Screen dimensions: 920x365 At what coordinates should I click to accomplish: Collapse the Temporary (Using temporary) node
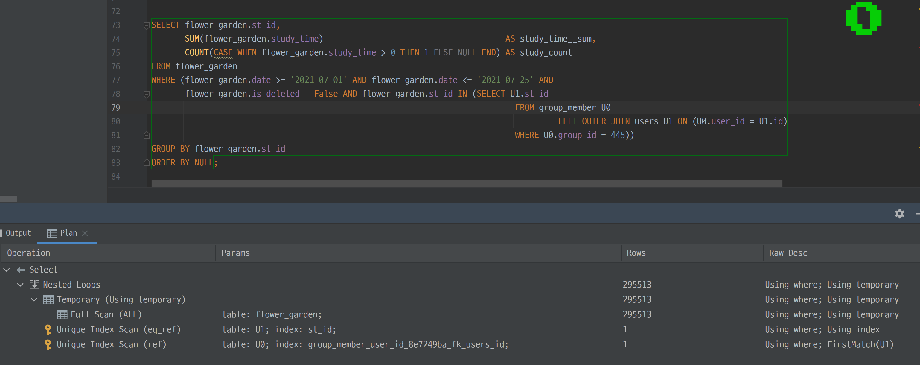34,300
